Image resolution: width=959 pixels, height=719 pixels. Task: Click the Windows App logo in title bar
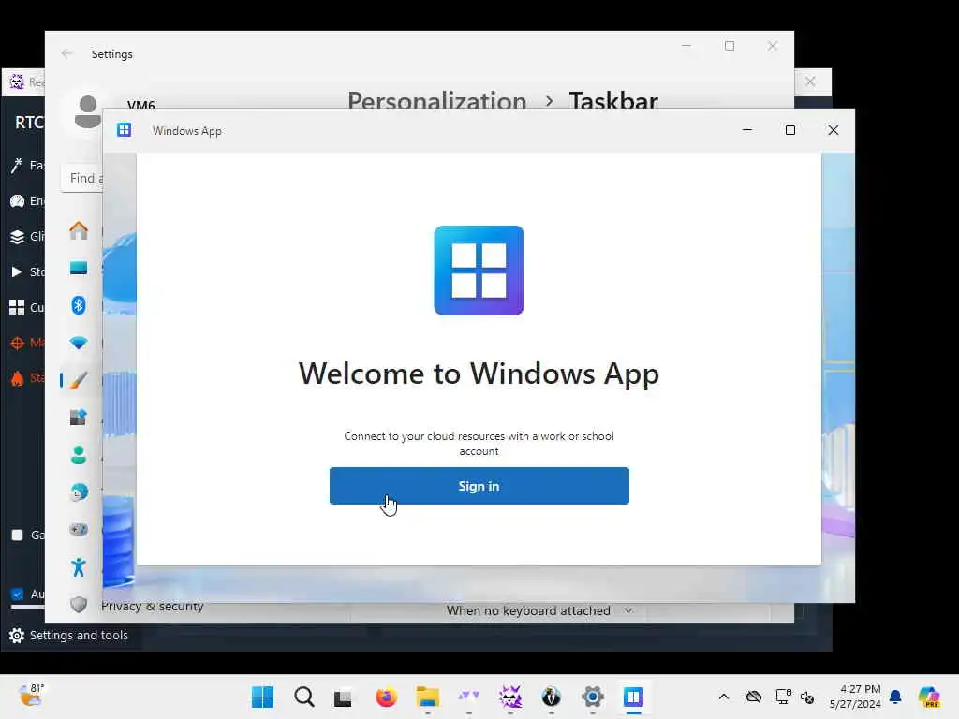click(x=125, y=129)
